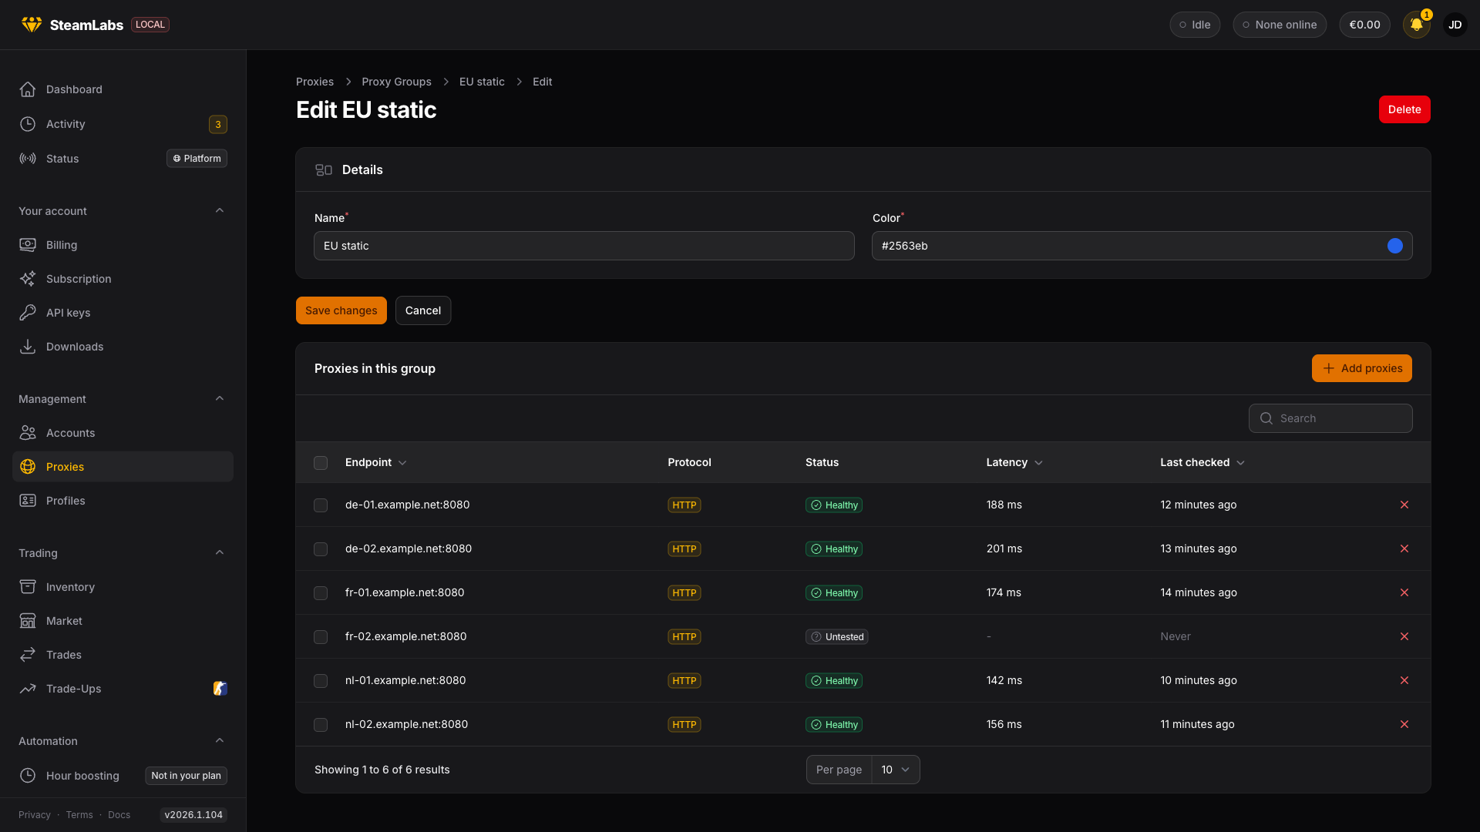Sort table by Latency column
The height and width of the screenshot is (832, 1480).
(1014, 462)
